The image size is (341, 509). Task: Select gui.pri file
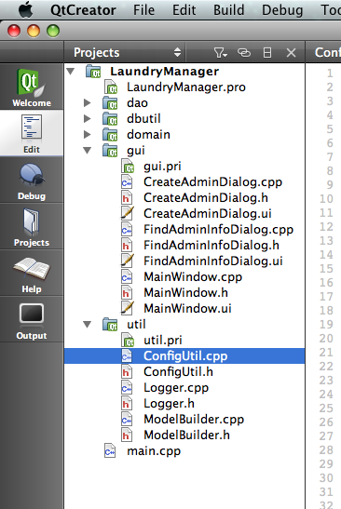[x=162, y=167]
